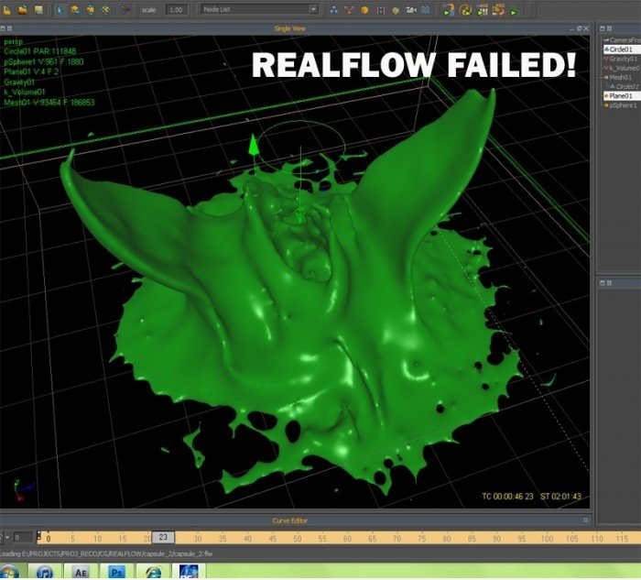Click the orange swirl build-mesh play icon
Image resolution: width=641 pixels, height=580 pixels.
[465, 10]
